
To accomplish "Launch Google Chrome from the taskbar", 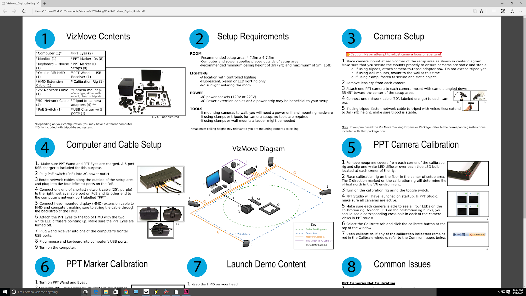I will (x=126, y=292).
